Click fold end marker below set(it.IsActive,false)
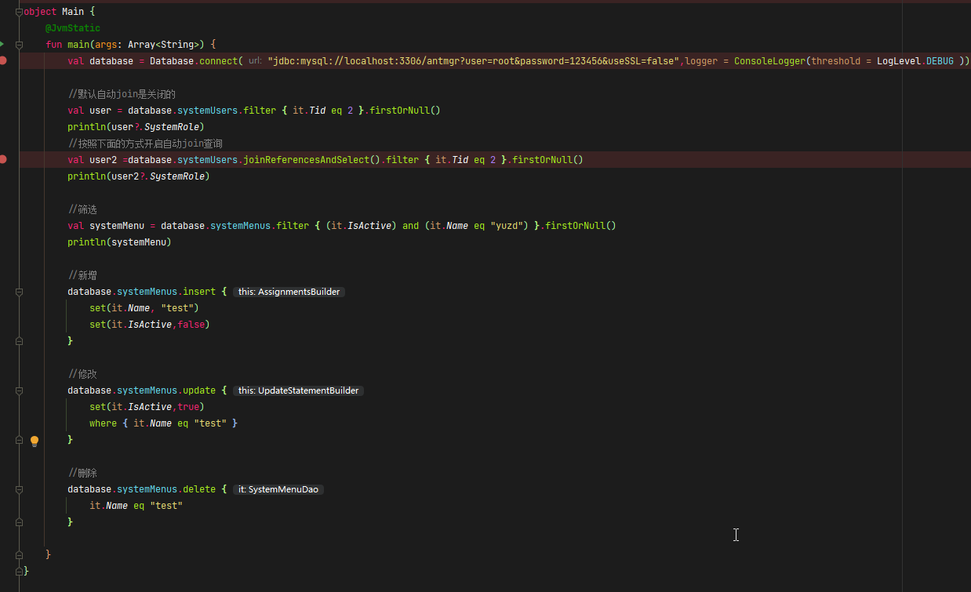Viewport: 971px width, 592px height. (x=20, y=341)
